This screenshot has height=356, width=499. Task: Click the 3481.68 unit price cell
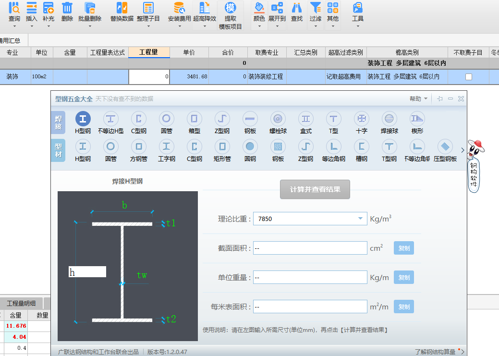(x=189, y=77)
